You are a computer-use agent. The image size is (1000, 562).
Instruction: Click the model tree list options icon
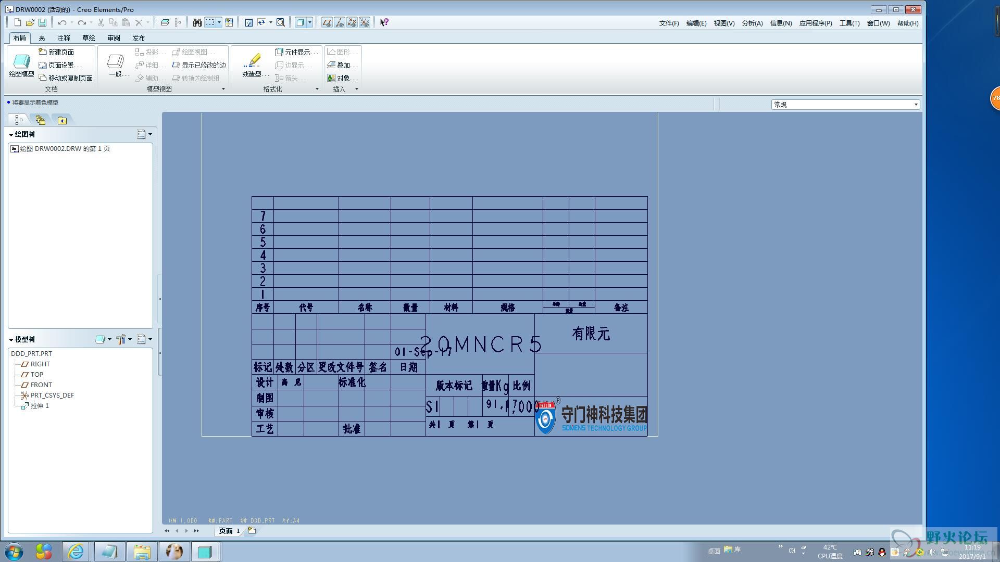[141, 339]
